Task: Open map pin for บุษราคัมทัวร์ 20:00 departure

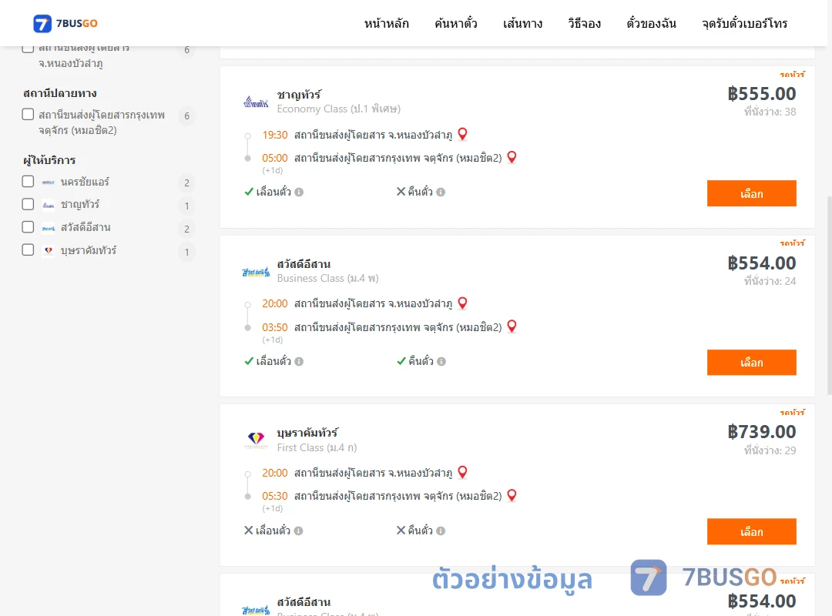Action: [x=463, y=472]
